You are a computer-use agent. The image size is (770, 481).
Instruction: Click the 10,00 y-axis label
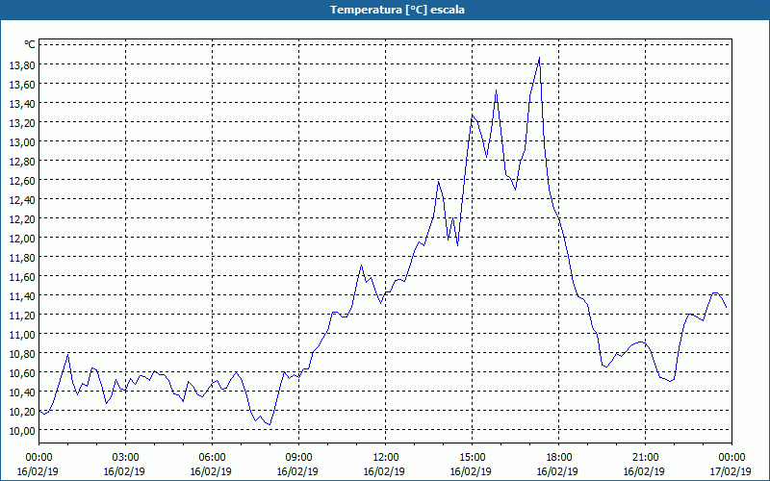coord(22,430)
